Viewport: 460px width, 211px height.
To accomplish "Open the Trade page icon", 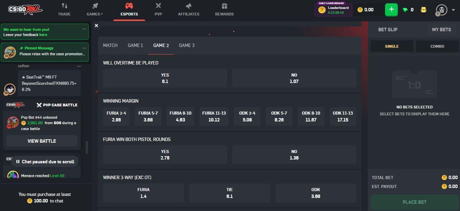I will click(64, 6).
